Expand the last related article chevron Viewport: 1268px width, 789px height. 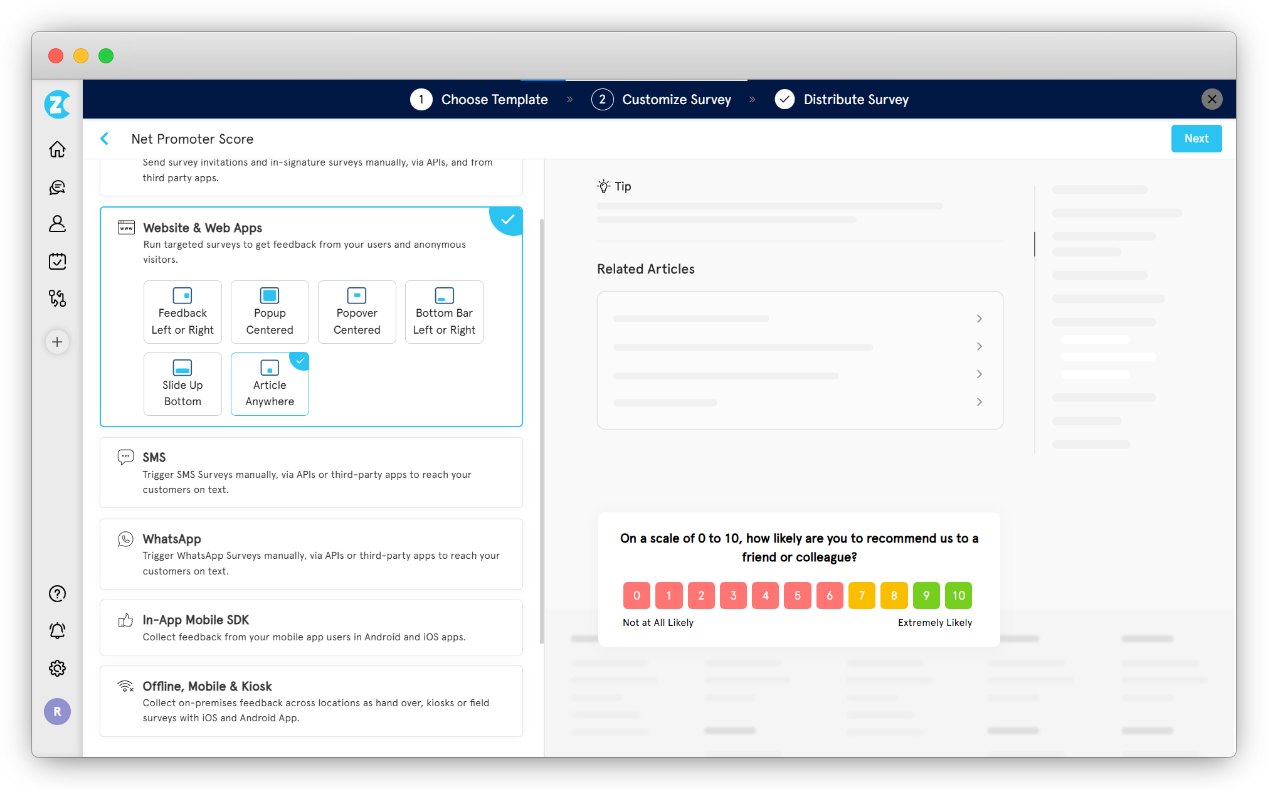coord(979,401)
